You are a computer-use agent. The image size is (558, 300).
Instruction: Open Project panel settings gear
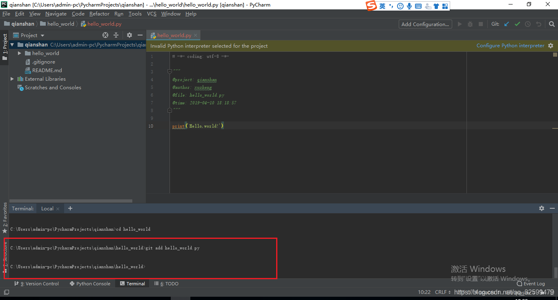tap(129, 35)
